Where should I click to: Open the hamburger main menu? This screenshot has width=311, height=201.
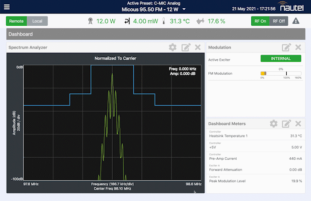pyautogui.click(x=7, y=7)
